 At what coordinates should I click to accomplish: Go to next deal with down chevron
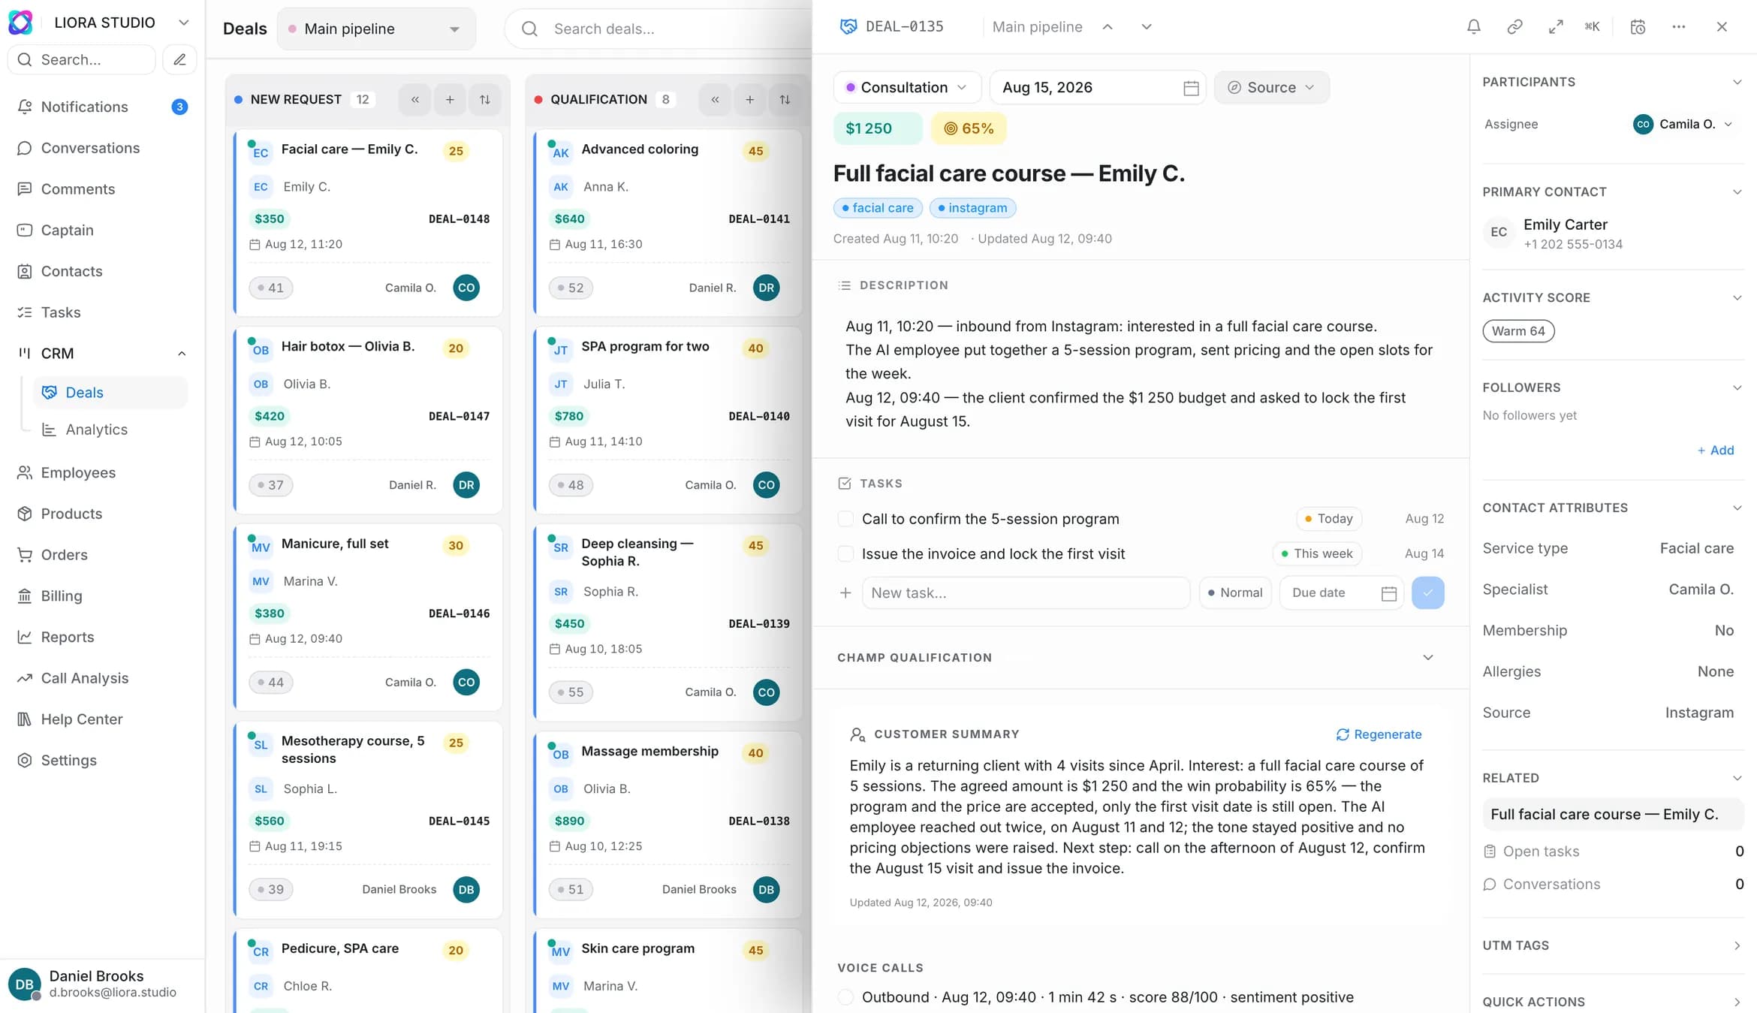point(1146,27)
